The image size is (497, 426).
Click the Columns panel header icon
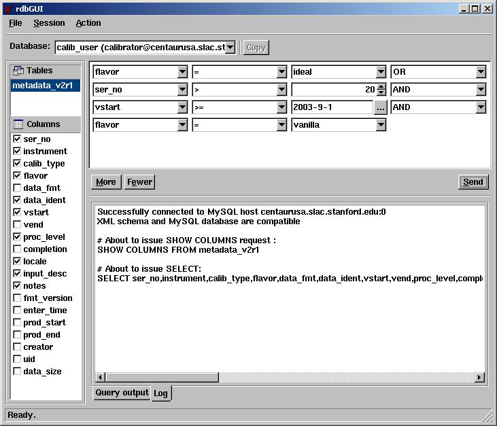18,124
